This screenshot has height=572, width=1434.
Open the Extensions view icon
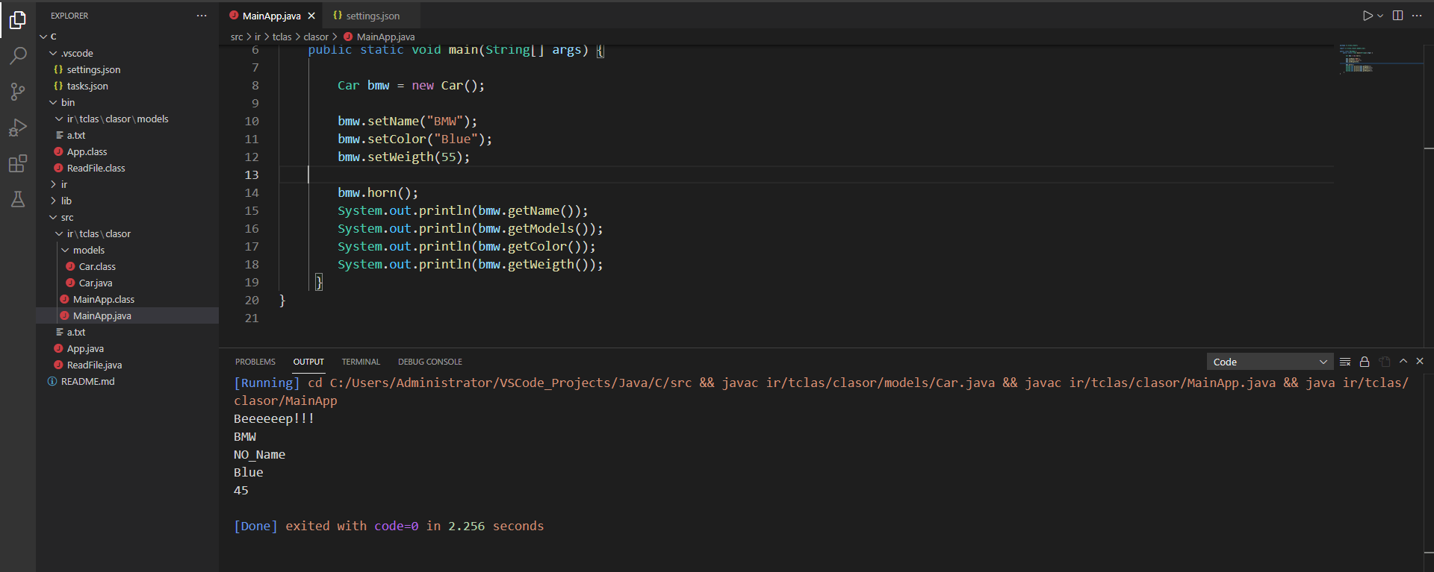(18, 163)
